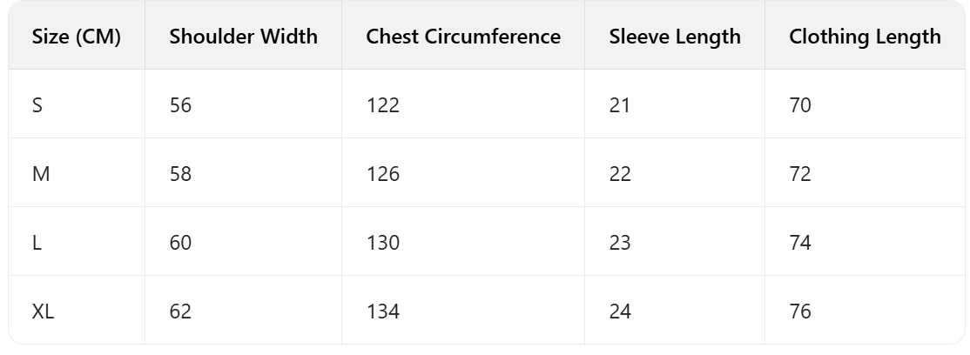
Task: Select sleeve length value 23 for size L
Action: (620, 243)
